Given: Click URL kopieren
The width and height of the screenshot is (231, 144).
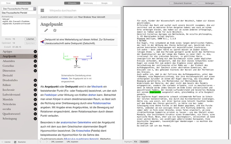Looking at the screenshot, I should tap(72, 142).
